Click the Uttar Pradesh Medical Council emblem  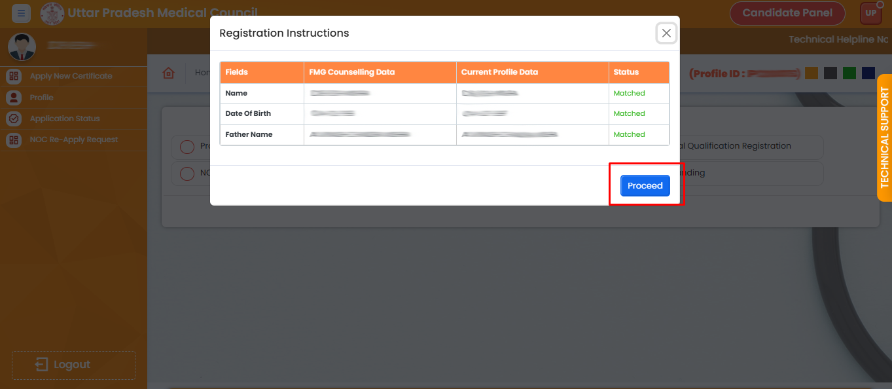tap(52, 13)
